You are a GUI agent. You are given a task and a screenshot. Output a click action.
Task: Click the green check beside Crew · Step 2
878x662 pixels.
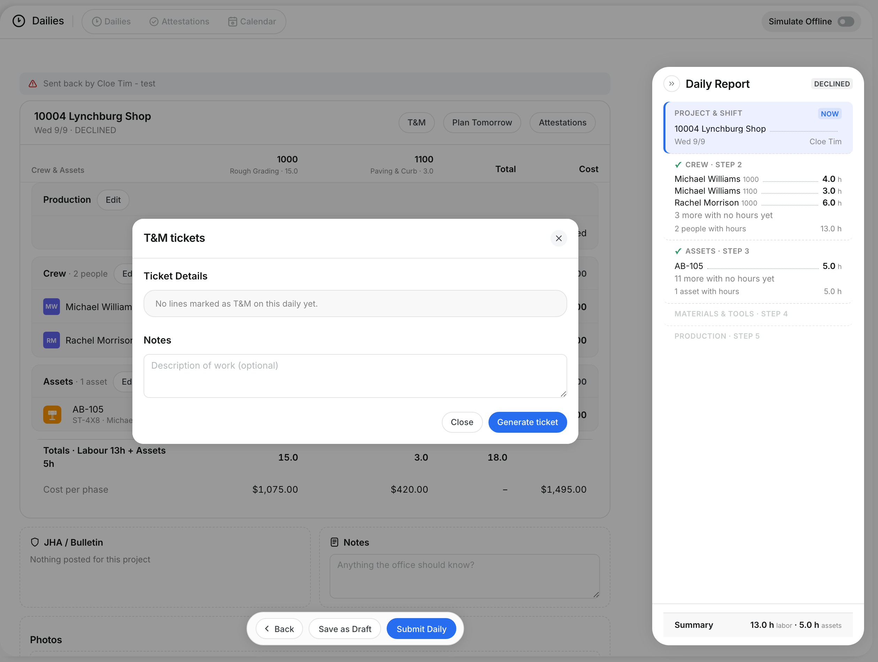click(678, 165)
